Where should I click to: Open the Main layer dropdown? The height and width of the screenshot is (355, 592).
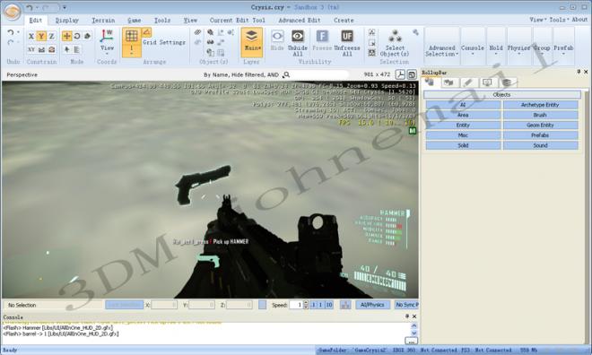[x=252, y=42]
